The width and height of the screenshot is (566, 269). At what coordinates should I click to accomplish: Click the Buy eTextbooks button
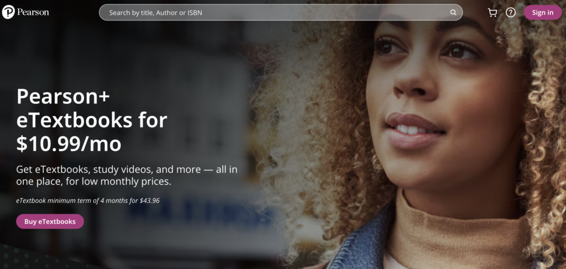[50, 221]
